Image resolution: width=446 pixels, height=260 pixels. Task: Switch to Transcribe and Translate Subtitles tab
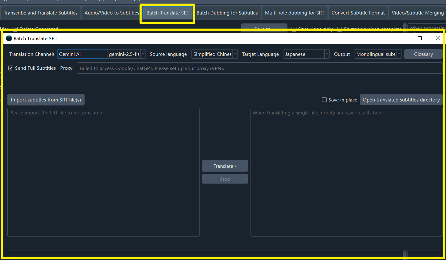[40, 13]
